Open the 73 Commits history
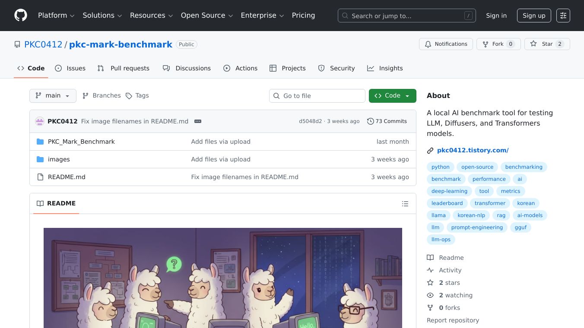Viewport: 584px width, 328px height. (387, 121)
